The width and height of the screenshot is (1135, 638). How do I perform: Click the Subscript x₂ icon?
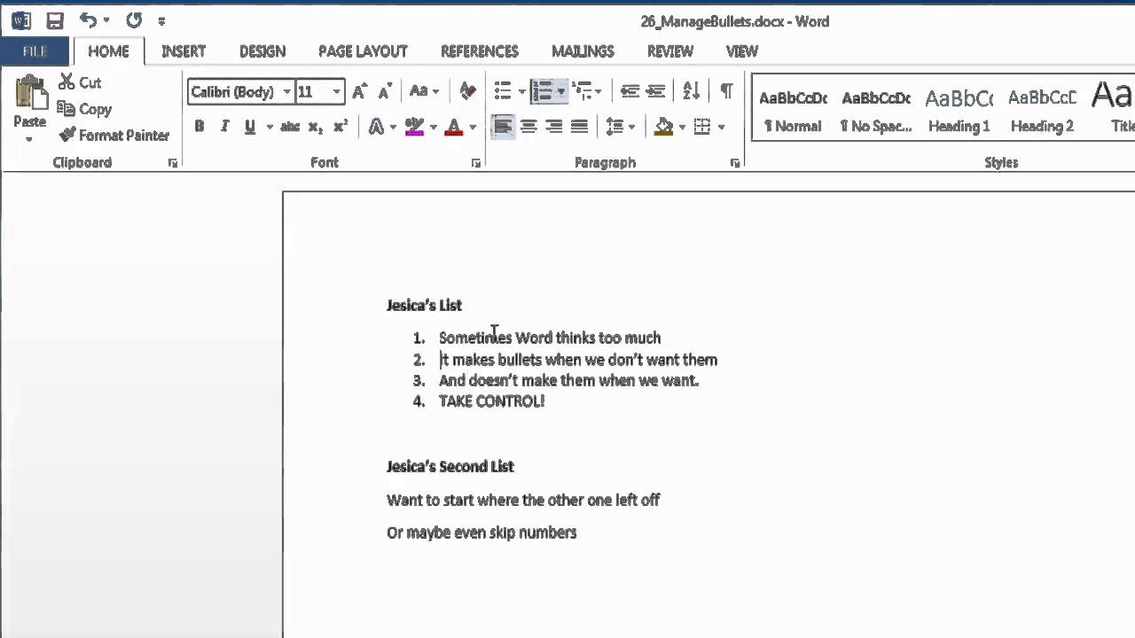[x=315, y=127]
